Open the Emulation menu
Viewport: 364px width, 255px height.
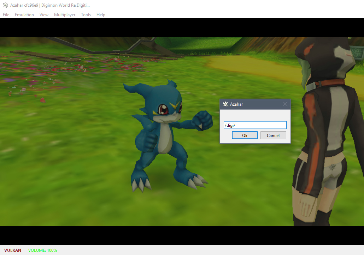pyautogui.click(x=24, y=14)
